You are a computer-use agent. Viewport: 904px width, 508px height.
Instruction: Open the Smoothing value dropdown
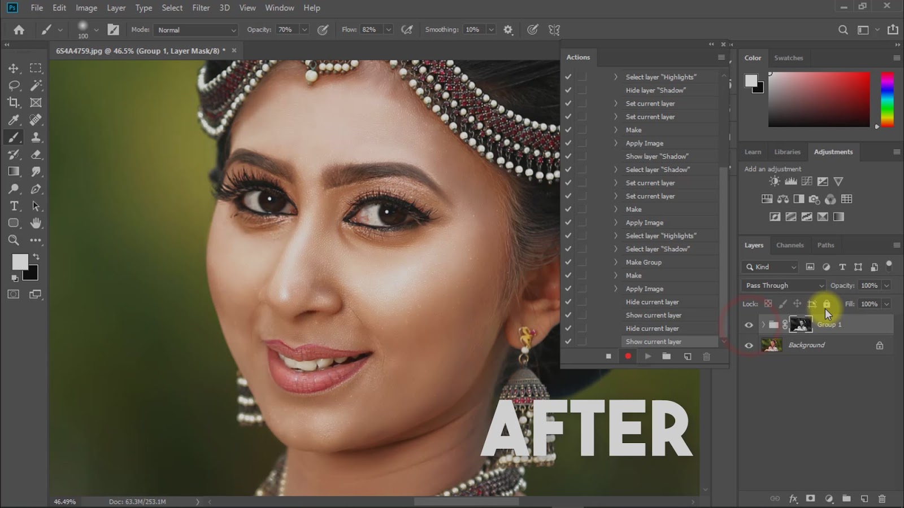click(x=491, y=30)
